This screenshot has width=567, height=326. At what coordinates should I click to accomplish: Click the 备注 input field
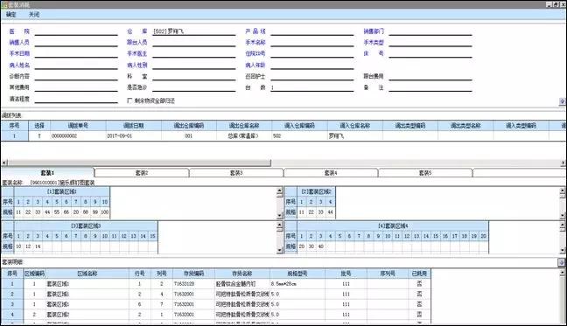pyautogui.click(x=430, y=87)
